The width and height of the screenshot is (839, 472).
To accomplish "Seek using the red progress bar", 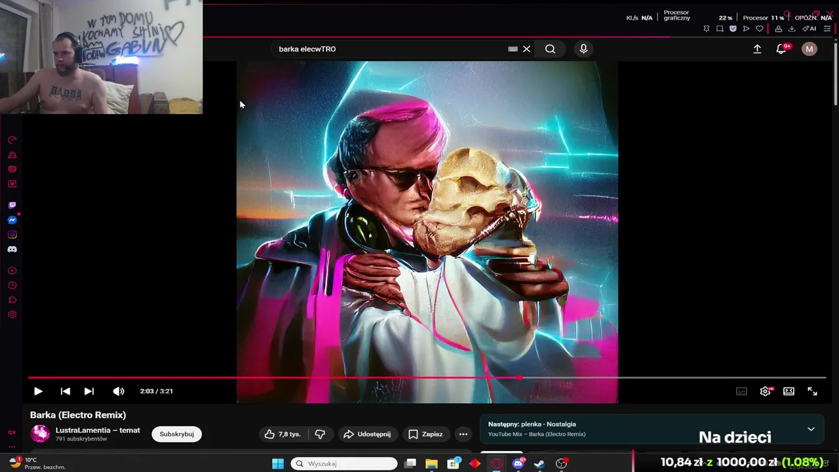I will [x=426, y=378].
